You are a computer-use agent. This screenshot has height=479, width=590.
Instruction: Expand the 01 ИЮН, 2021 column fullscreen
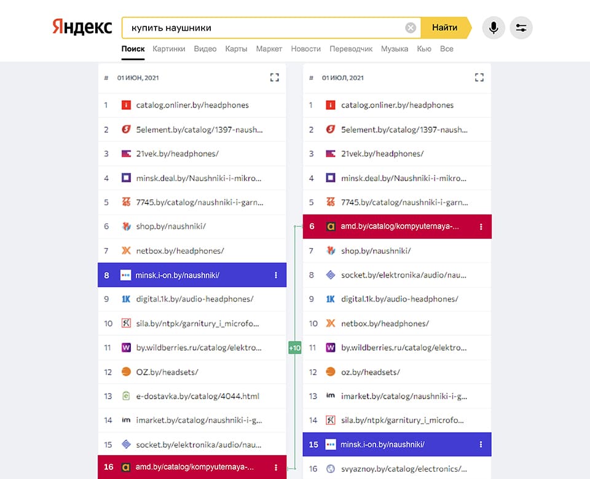[x=275, y=77]
